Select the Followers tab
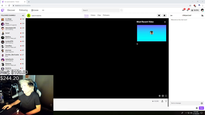This screenshot has width=205, height=115. (106, 15)
